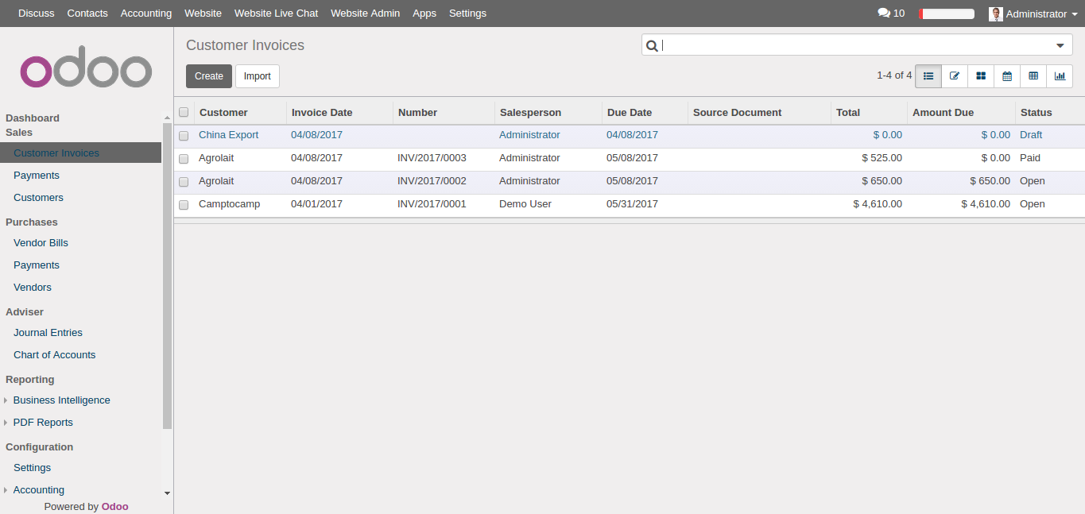Open the Website menu
1085x514 pixels.
(x=203, y=13)
